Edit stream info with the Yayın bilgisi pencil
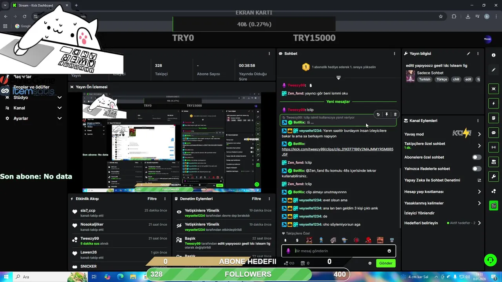 [x=468, y=54]
